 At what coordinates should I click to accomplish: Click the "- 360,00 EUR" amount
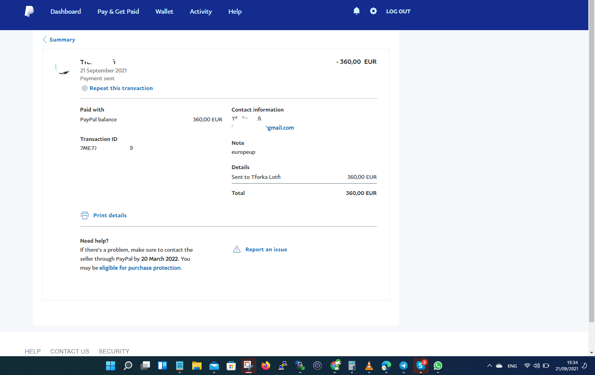(x=356, y=61)
